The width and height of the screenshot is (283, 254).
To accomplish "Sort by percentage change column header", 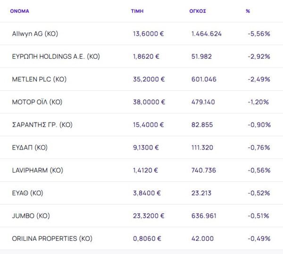I will (248, 11).
